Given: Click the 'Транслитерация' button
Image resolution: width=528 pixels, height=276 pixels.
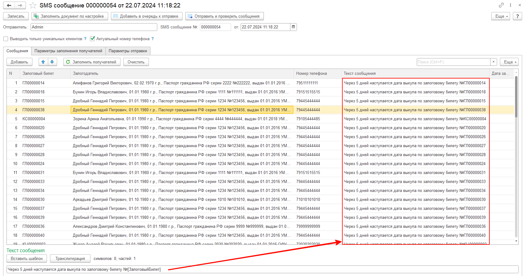Looking at the screenshot, I should [70, 258].
